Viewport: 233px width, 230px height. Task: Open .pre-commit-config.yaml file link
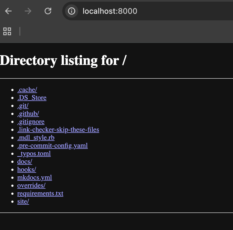(x=52, y=146)
